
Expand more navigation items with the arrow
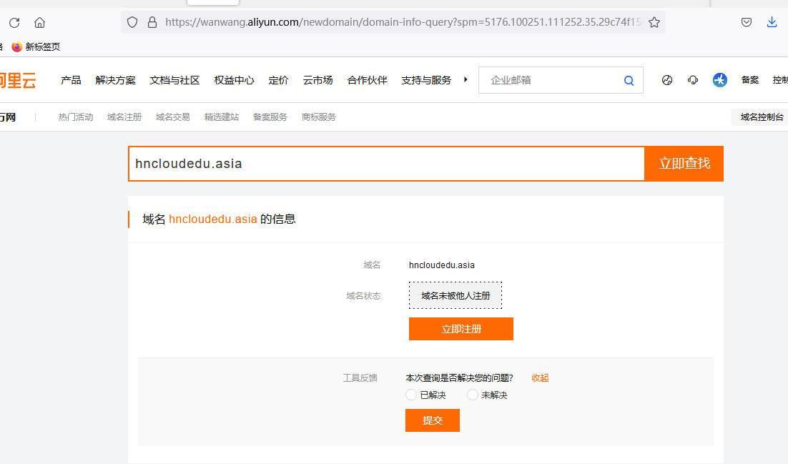click(466, 79)
